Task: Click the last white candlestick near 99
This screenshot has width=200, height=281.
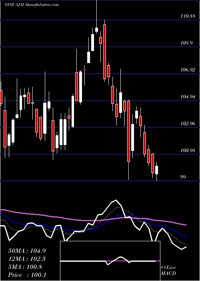Action: coord(157,170)
